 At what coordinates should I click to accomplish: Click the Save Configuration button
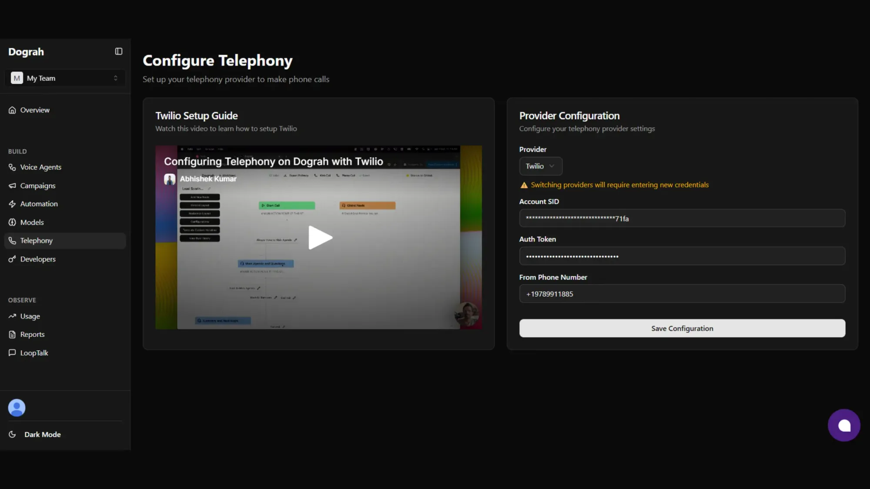(682, 328)
